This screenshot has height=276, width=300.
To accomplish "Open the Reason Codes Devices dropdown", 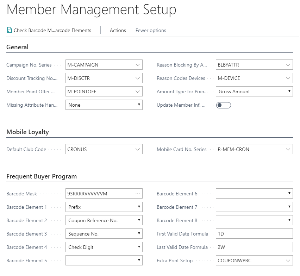I will coord(288,78).
